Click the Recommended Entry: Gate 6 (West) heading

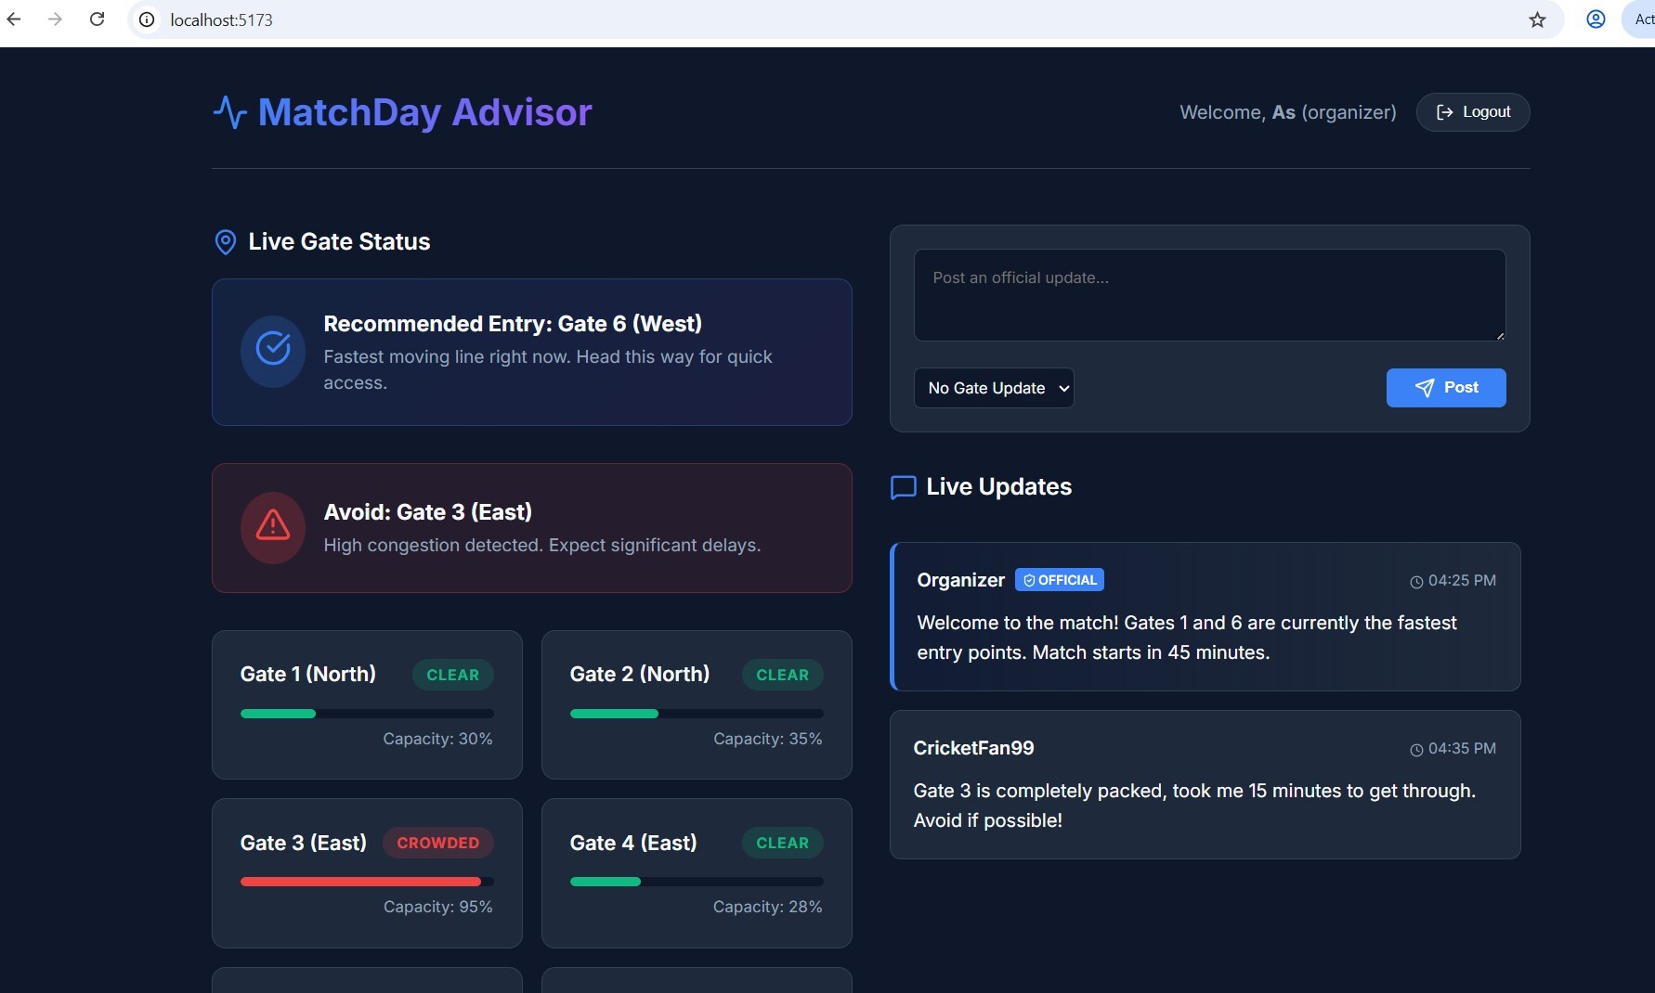coord(513,324)
